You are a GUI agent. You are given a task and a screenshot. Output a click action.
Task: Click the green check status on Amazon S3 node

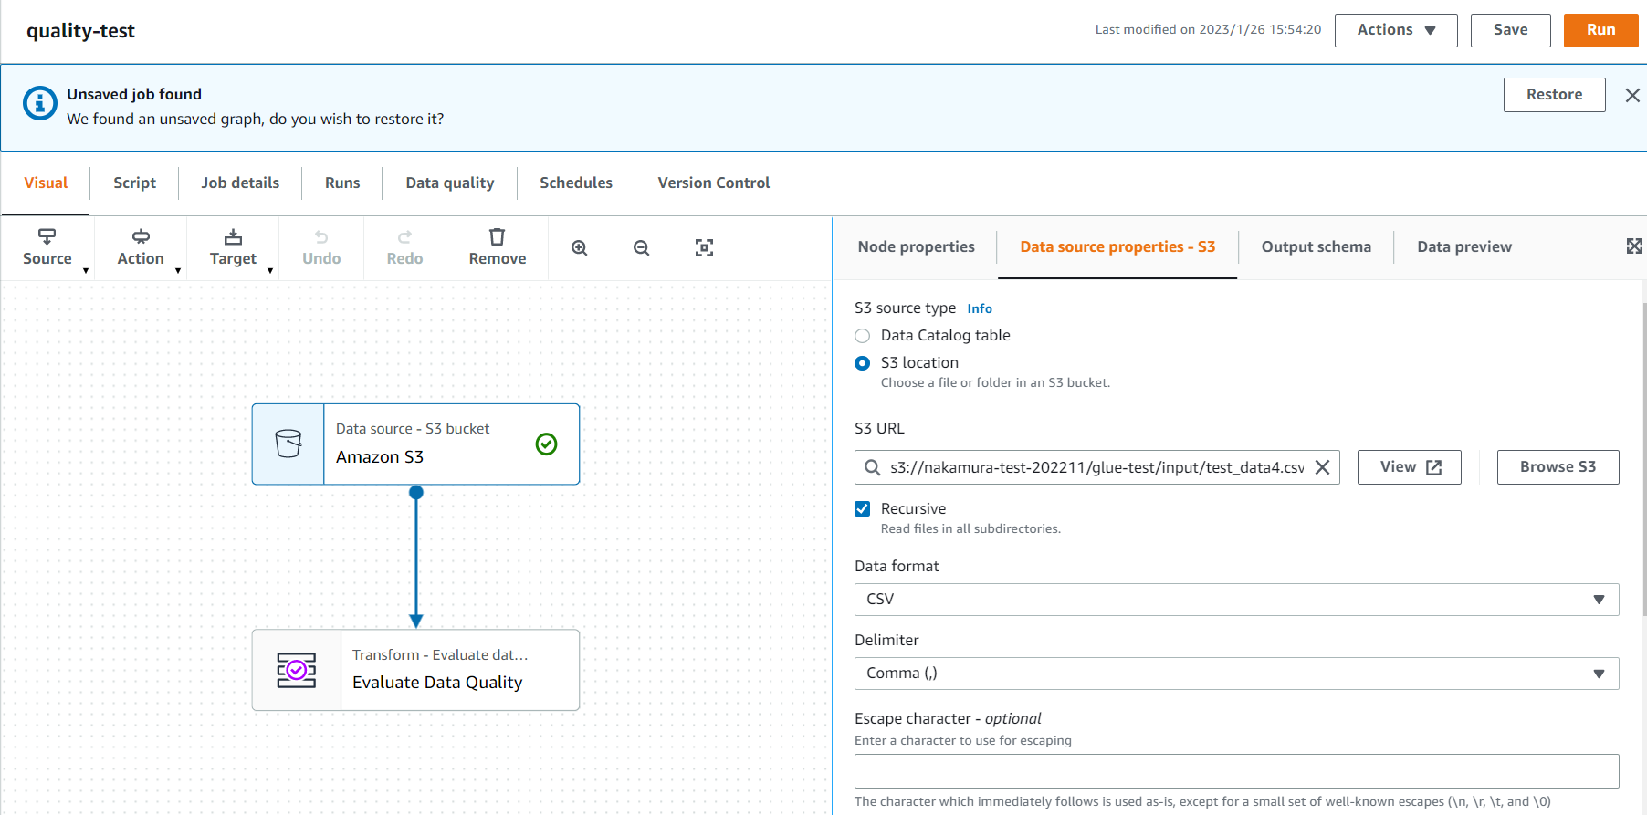546,444
